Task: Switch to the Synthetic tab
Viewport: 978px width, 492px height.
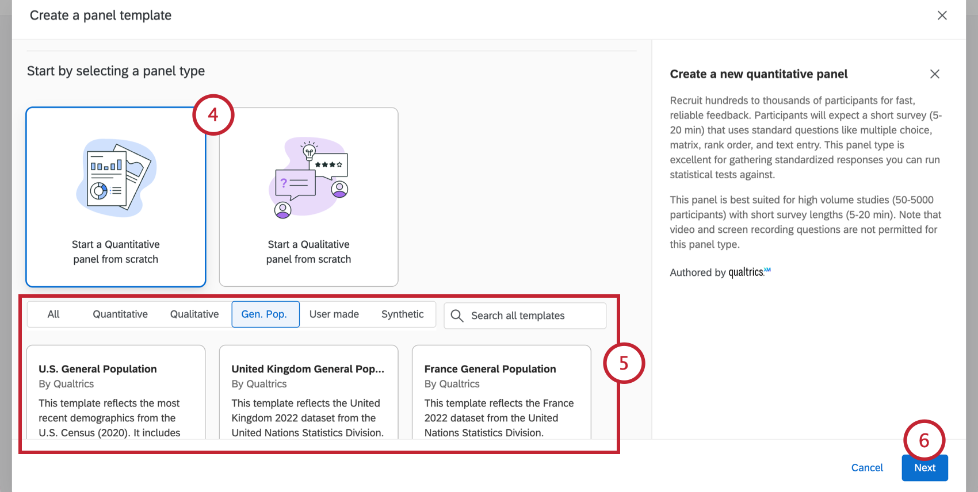Action: 403,314
